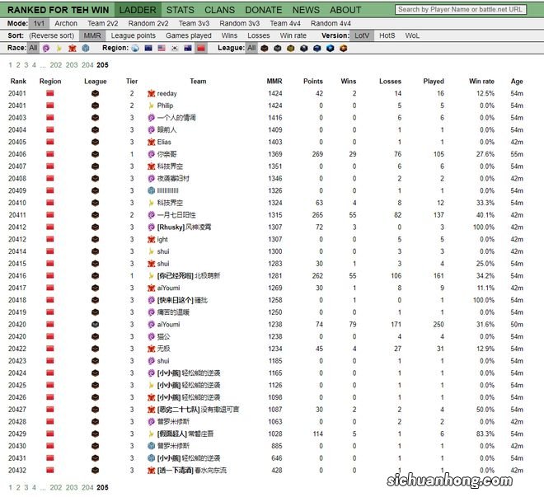Open player reeday's team link
The width and height of the screenshot is (544, 497).
pyautogui.click(x=166, y=94)
